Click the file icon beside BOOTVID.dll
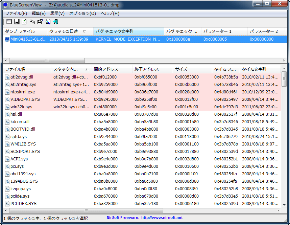Screen dimensions: 290x225 click(7, 129)
